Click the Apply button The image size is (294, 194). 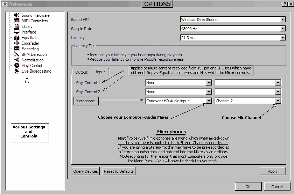point(273,171)
